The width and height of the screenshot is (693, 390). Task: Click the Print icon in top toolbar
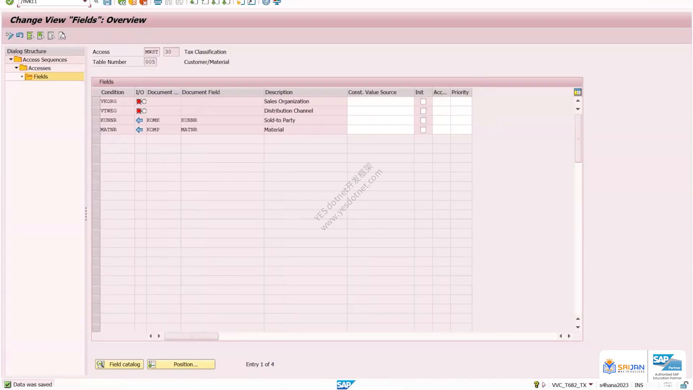pyautogui.click(x=158, y=2)
